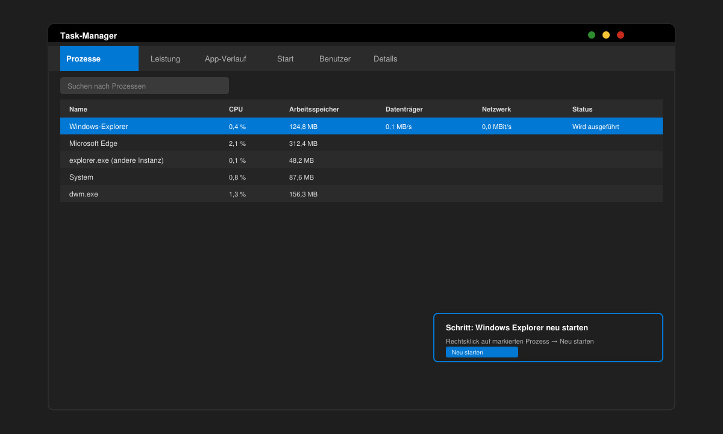Select the 'explorer.exe (andere Instanz)' row
The height and width of the screenshot is (434, 723).
coord(361,160)
